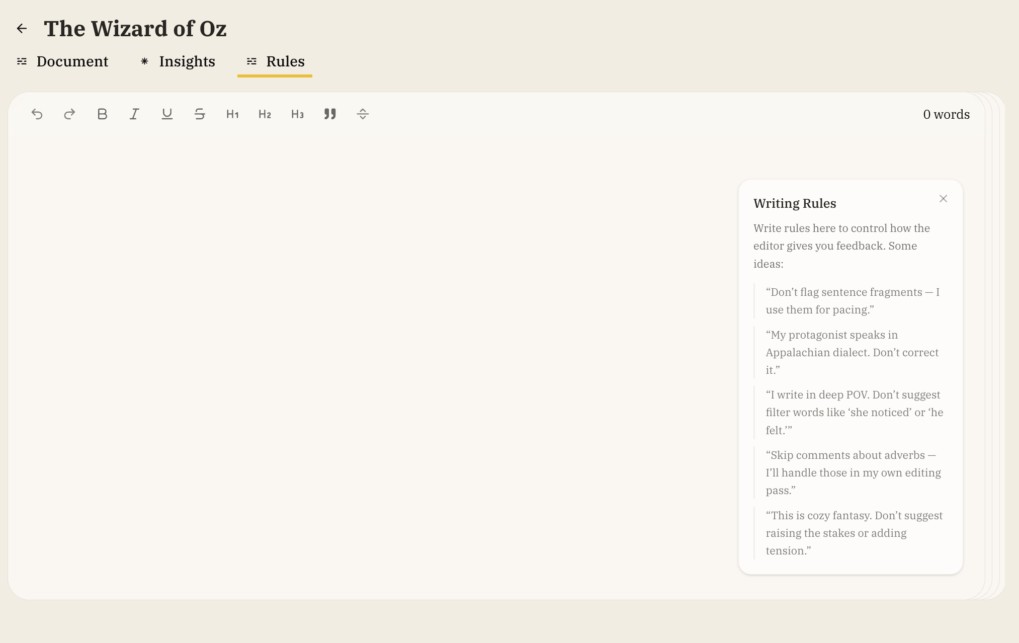
Task: Set Heading 2 style
Action: click(x=265, y=114)
